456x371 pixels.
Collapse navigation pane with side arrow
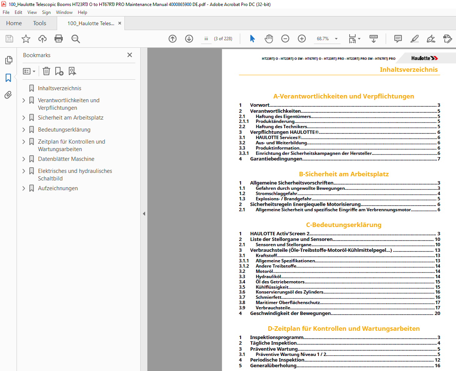144,214
